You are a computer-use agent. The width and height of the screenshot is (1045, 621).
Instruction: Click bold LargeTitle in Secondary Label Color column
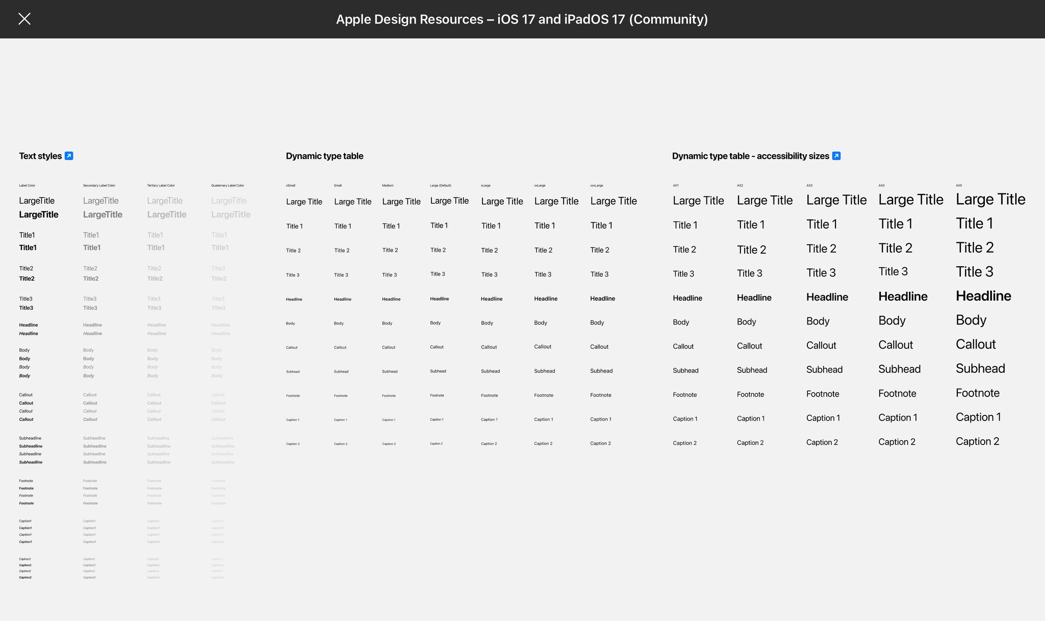point(103,215)
